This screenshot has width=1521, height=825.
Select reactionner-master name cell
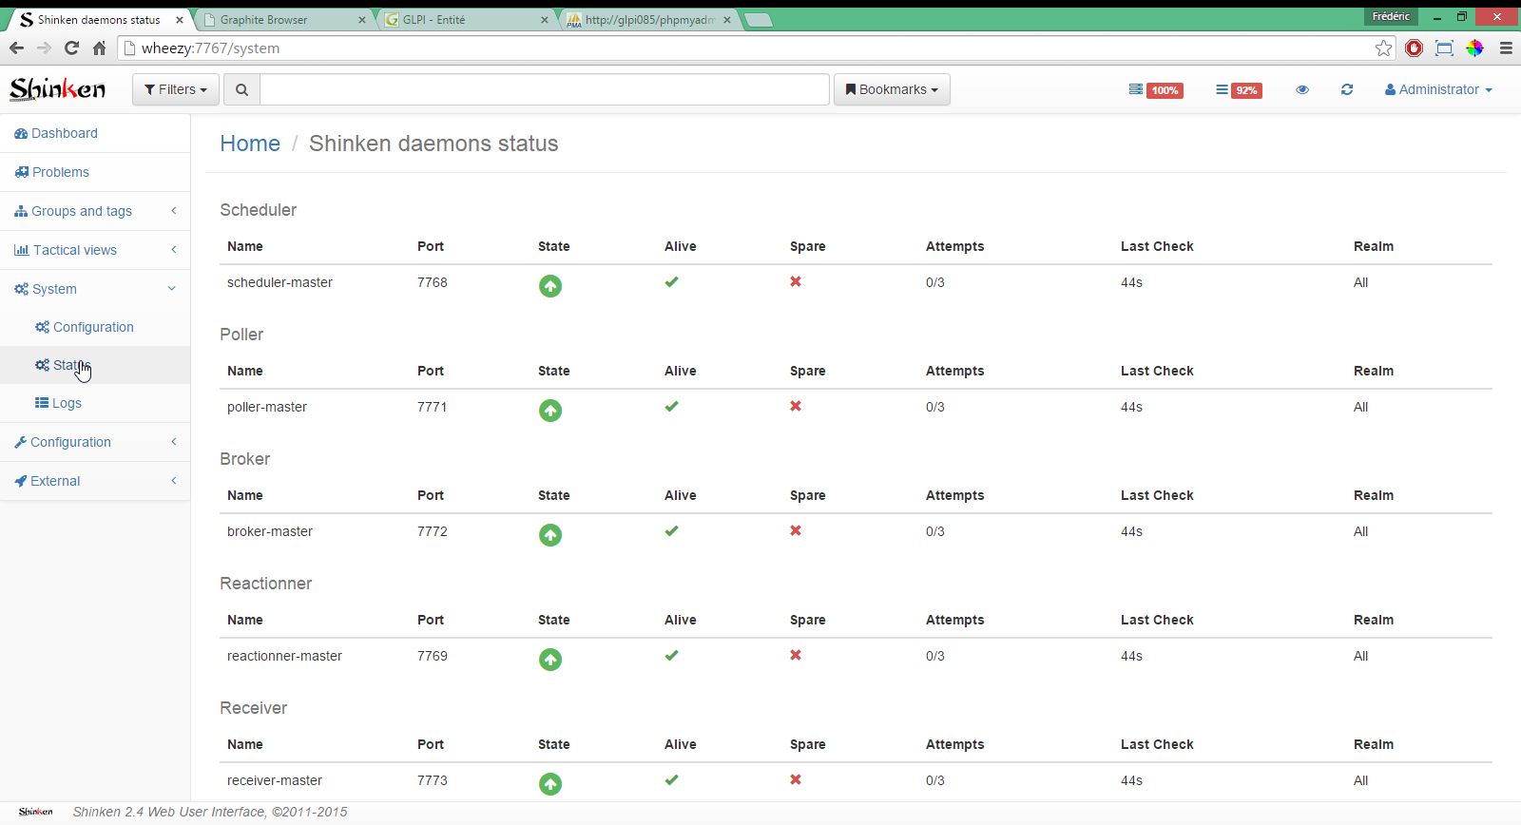coord(284,656)
